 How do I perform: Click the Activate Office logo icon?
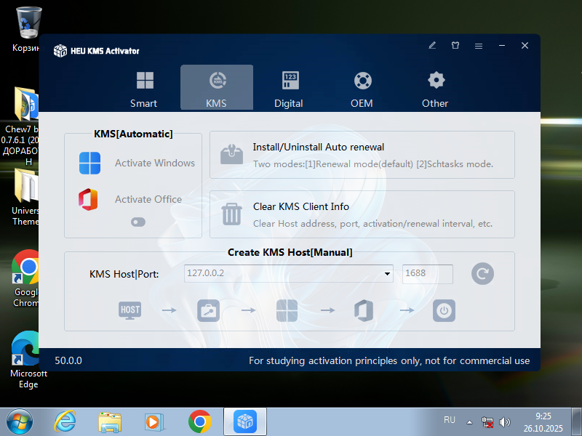coord(89,199)
